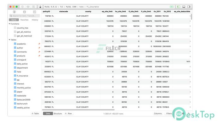This screenshot has height=126, width=221.
Task: Click the green loc status badge
Action: point(172,7)
